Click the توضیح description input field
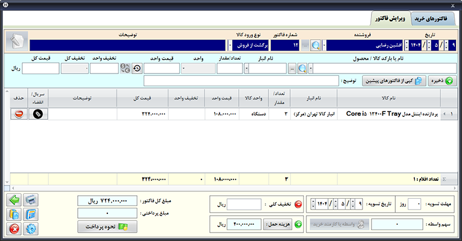The height and width of the screenshot is (241, 462). [x=241, y=81]
